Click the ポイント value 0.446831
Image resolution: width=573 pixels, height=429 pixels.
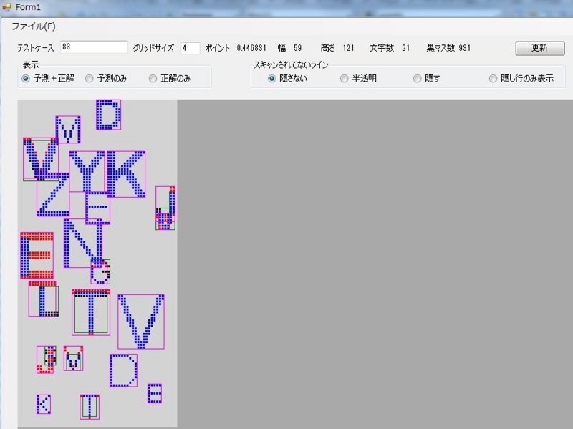[251, 48]
